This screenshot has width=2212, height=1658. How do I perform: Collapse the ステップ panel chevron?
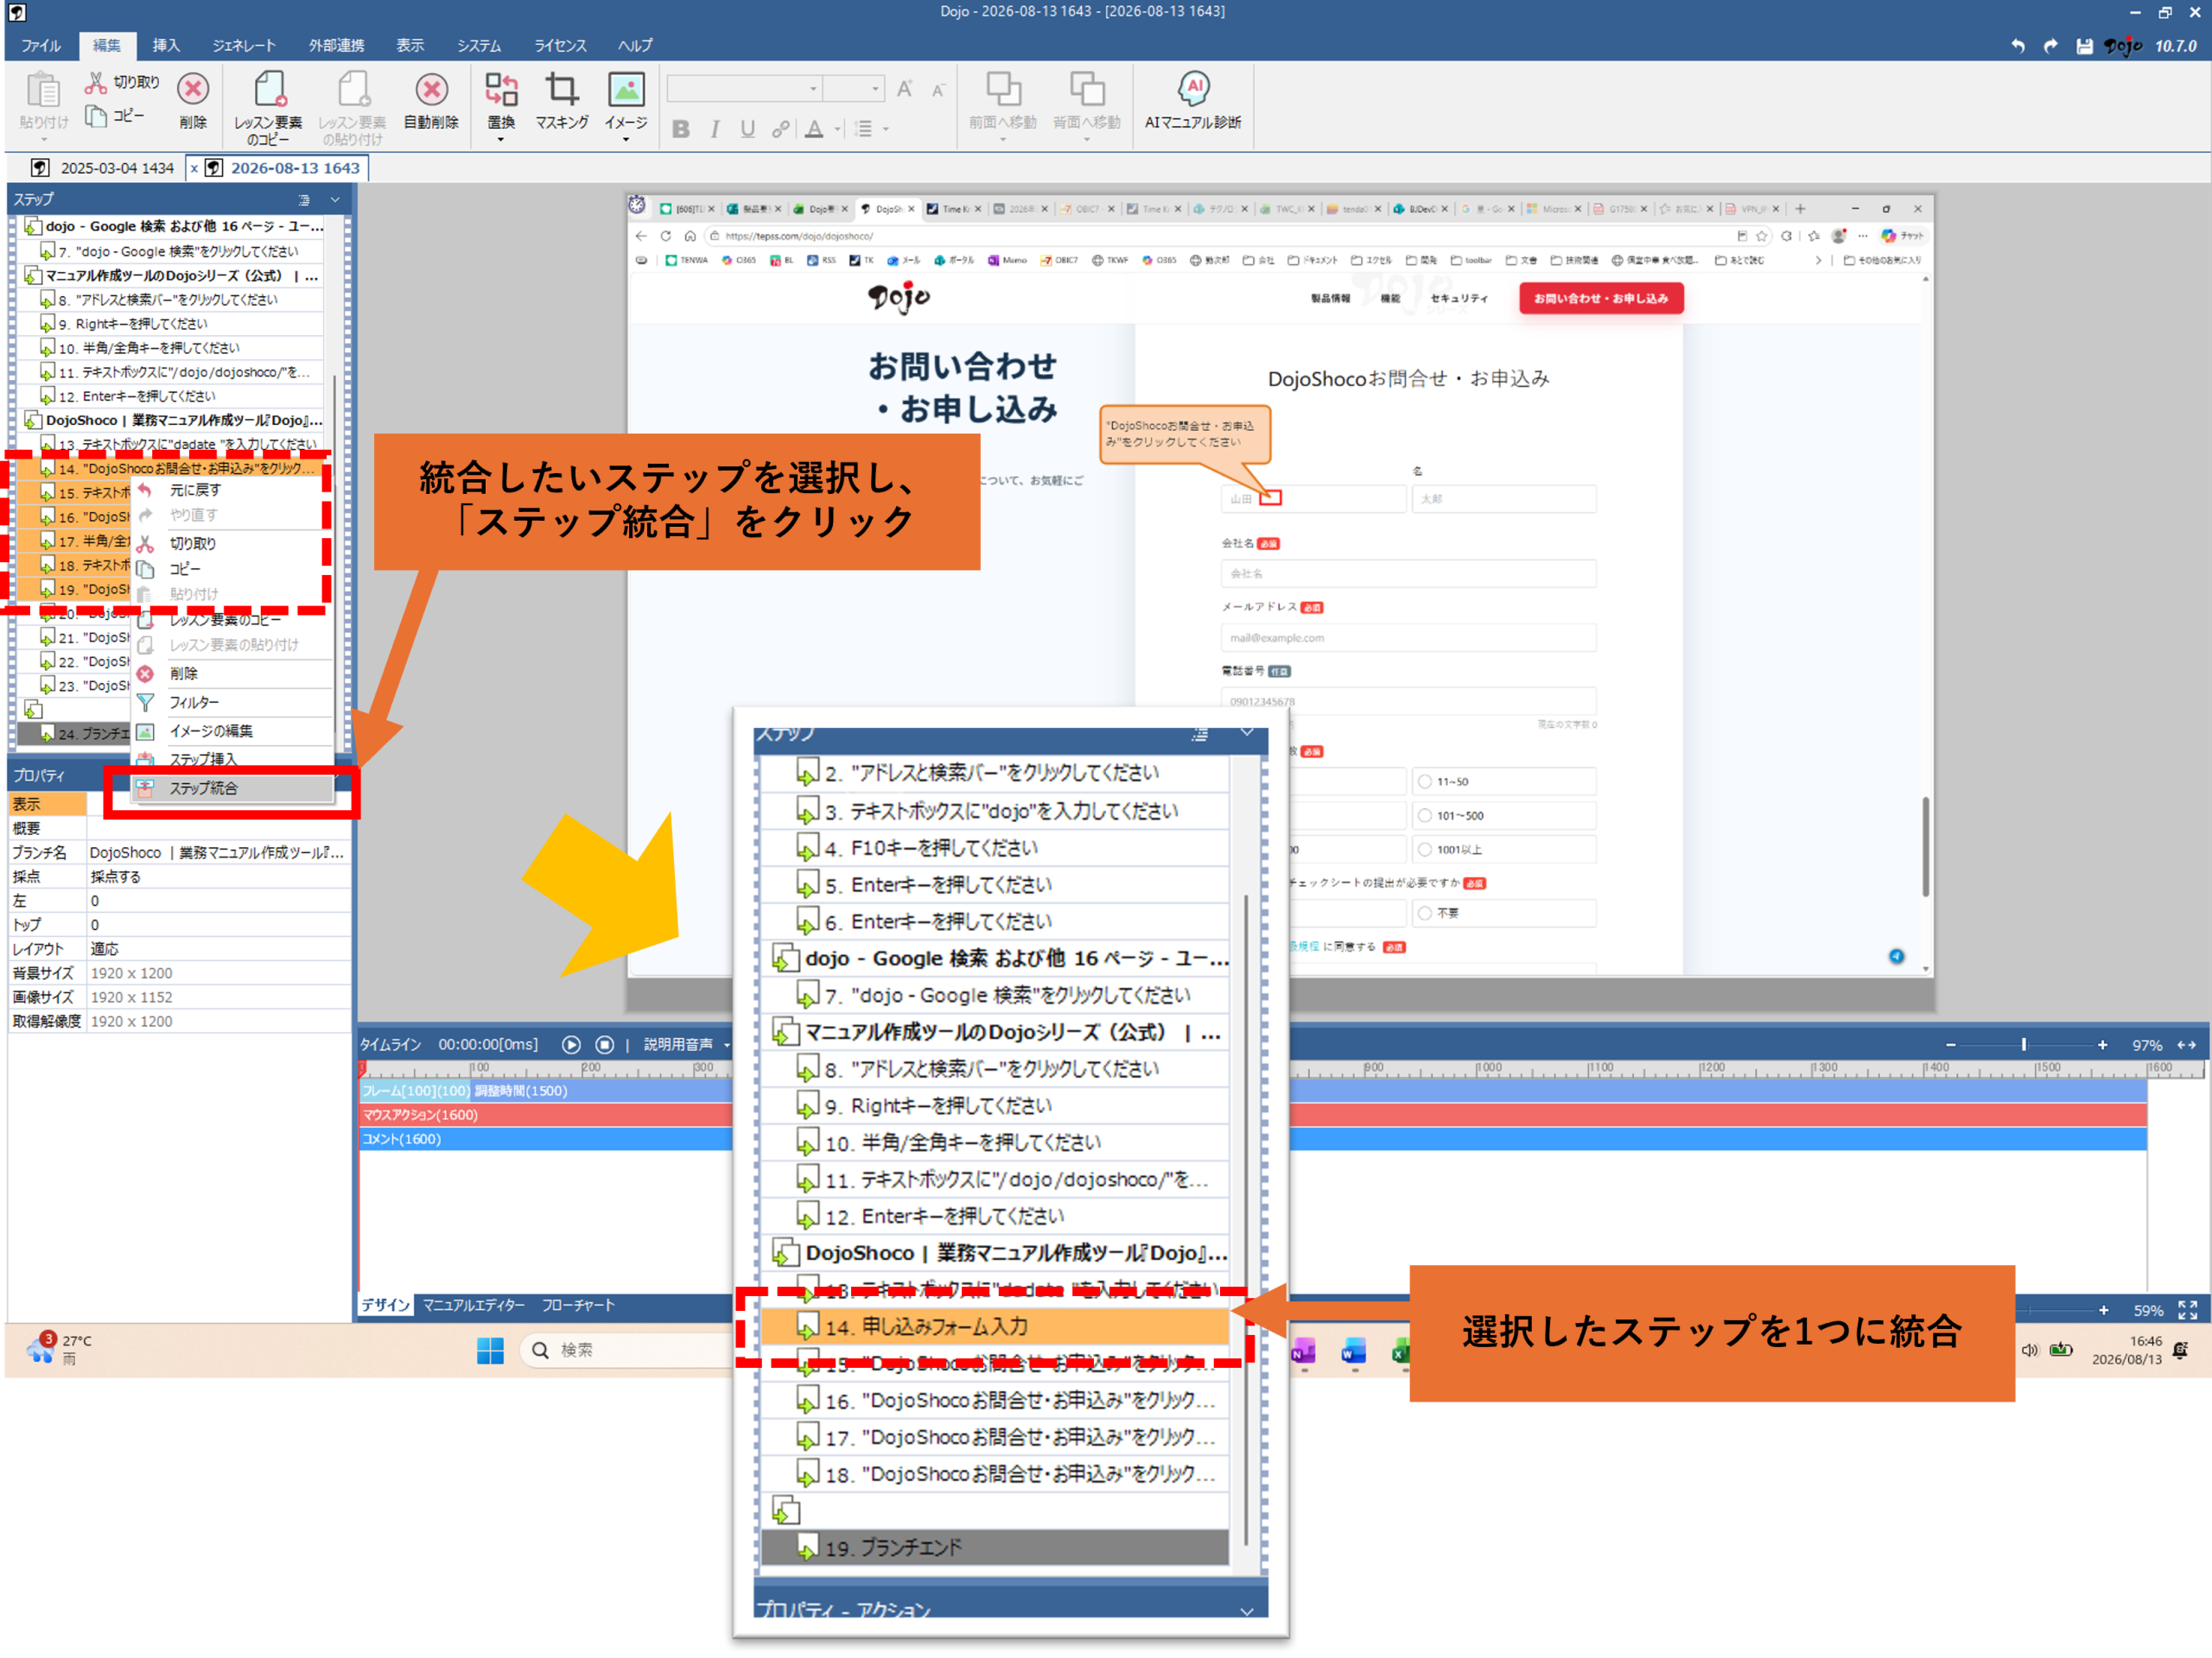point(336,199)
